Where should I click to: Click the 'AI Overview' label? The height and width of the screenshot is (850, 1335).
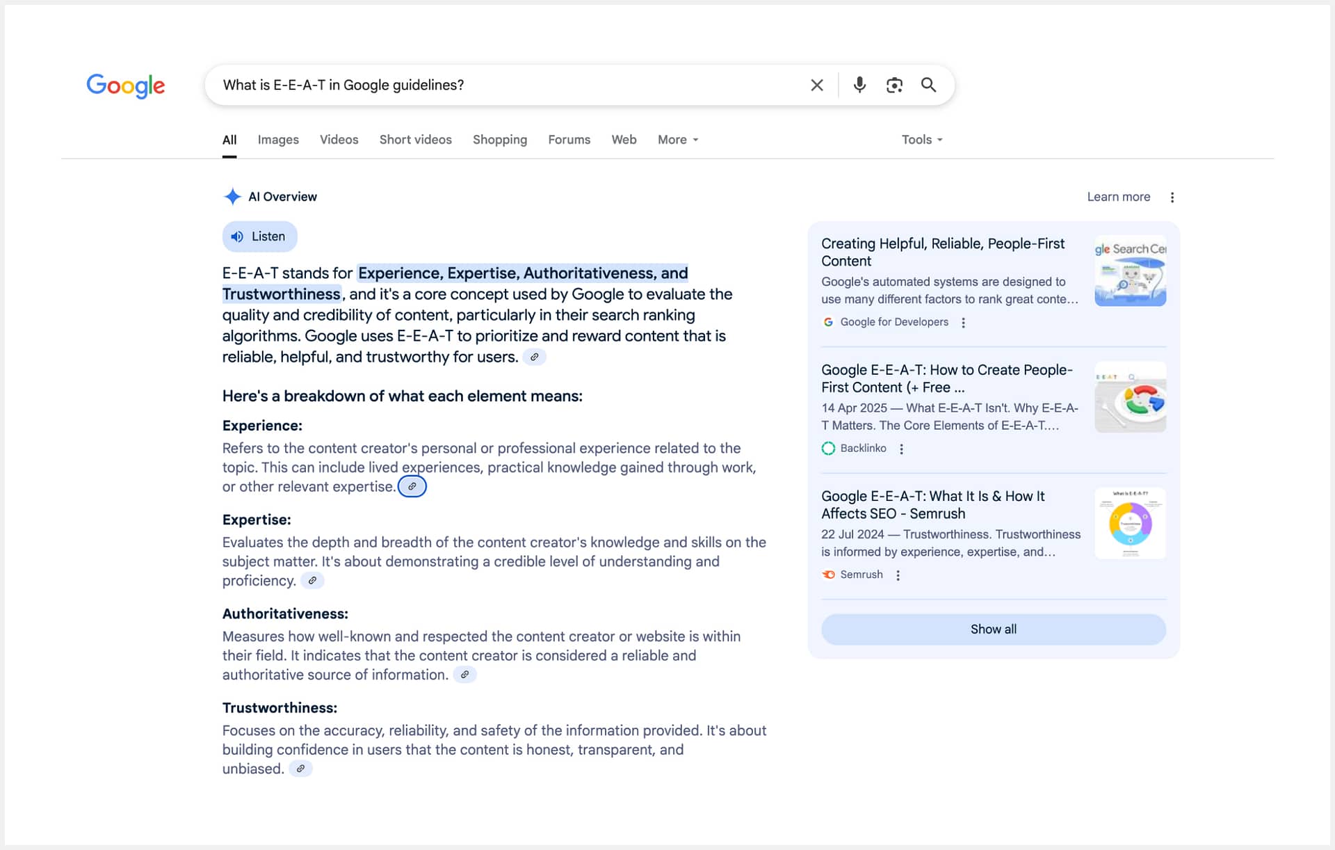point(282,197)
